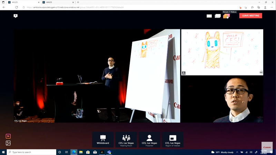Select the two video stream layout icon
This screenshot has height=155, width=276.
coord(218,16)
